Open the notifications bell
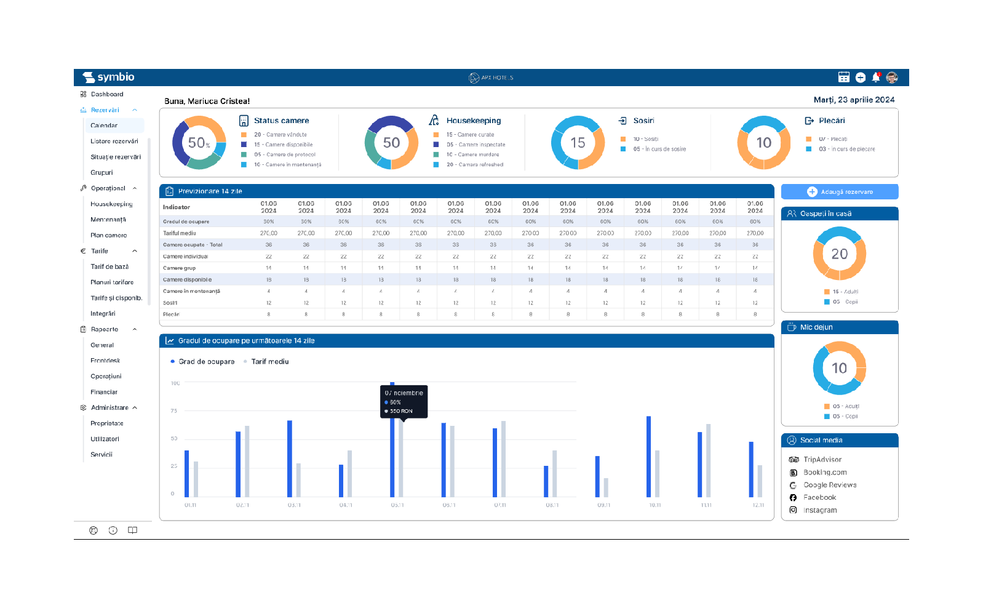 point(876,78)
